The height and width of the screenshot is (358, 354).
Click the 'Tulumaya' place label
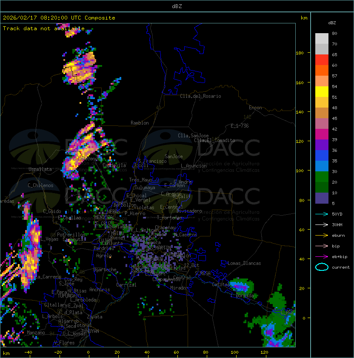pos(145,188)
